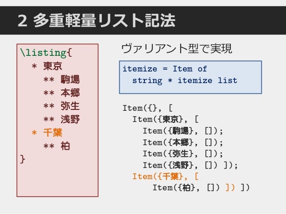The width and height of the screenshot is (286, 214).
Task: Click the '** 浅野' list line
Action: (62, 119)
